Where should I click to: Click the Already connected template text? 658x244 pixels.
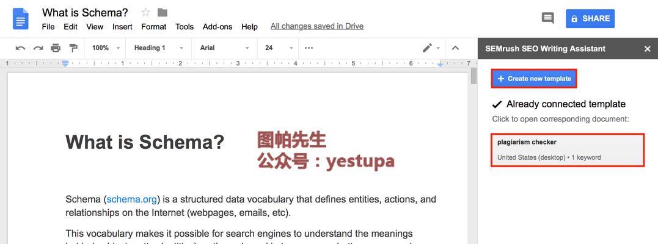(x=566, y=104)
